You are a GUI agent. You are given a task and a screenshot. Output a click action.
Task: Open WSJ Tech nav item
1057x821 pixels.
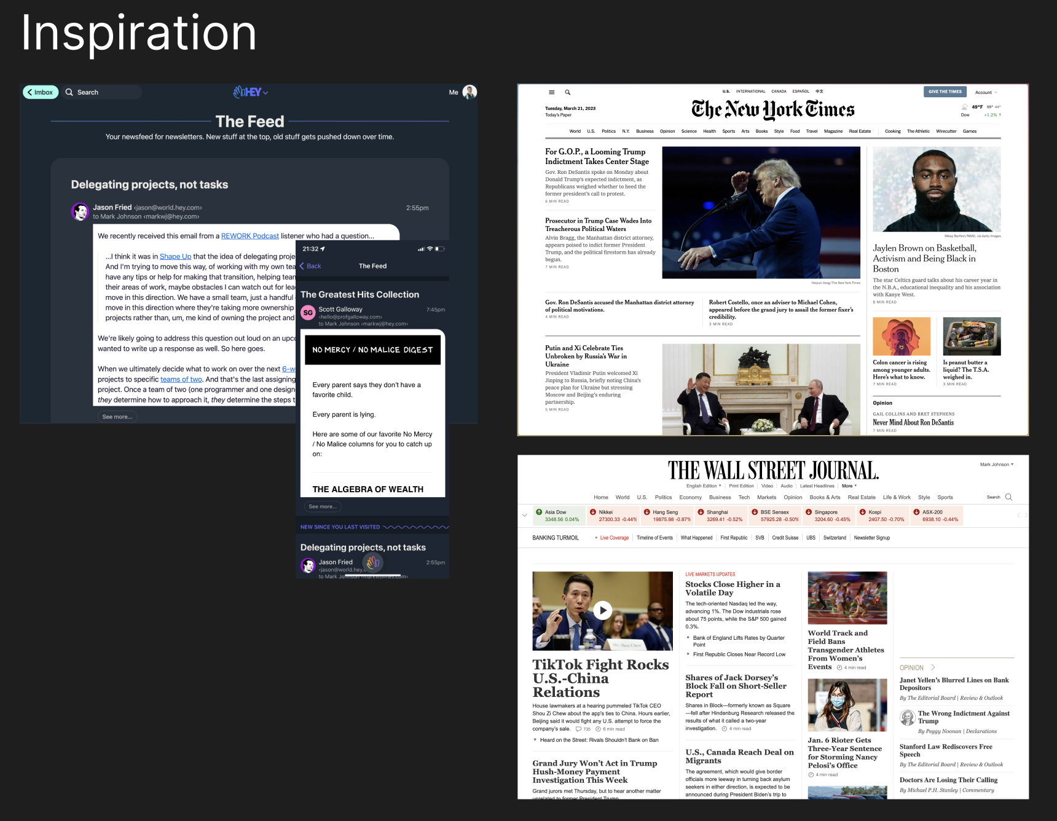[x=744, y=497]
